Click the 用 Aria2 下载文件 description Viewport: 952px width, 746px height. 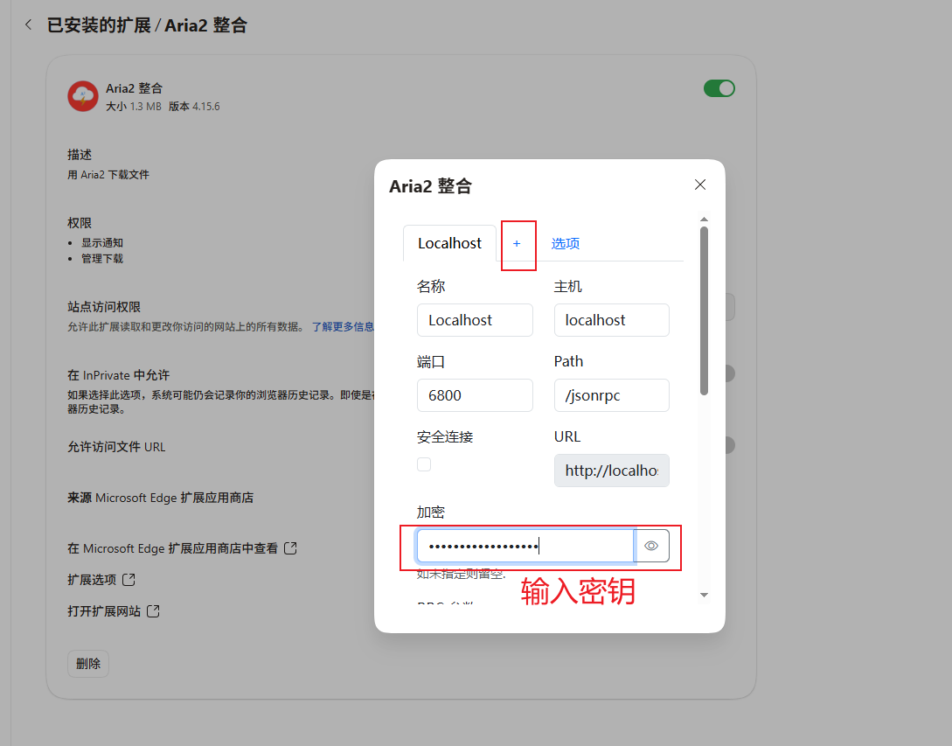point(108,175)
